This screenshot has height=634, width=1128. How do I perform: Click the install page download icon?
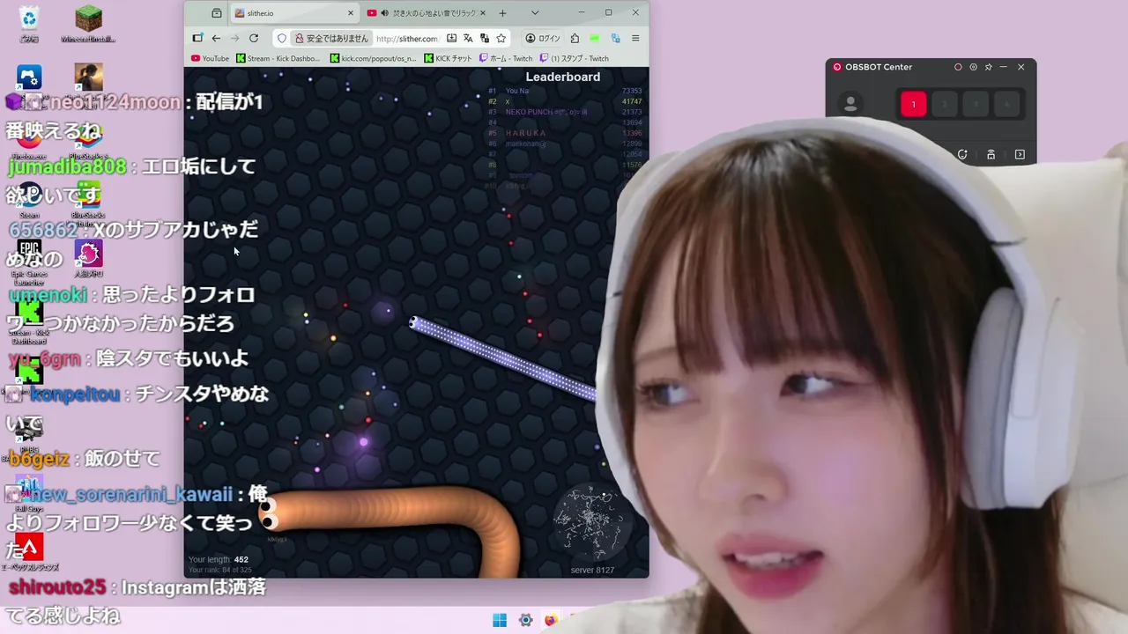tap(451, 39)
